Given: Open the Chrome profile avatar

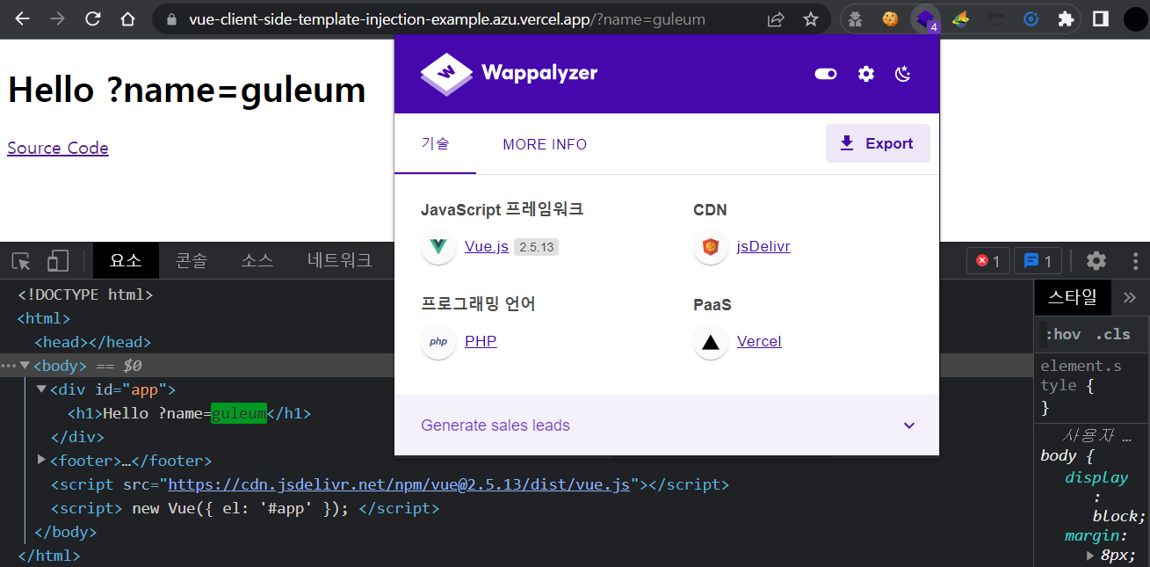Looking at the screenshot, I should tap(1135, 18).
